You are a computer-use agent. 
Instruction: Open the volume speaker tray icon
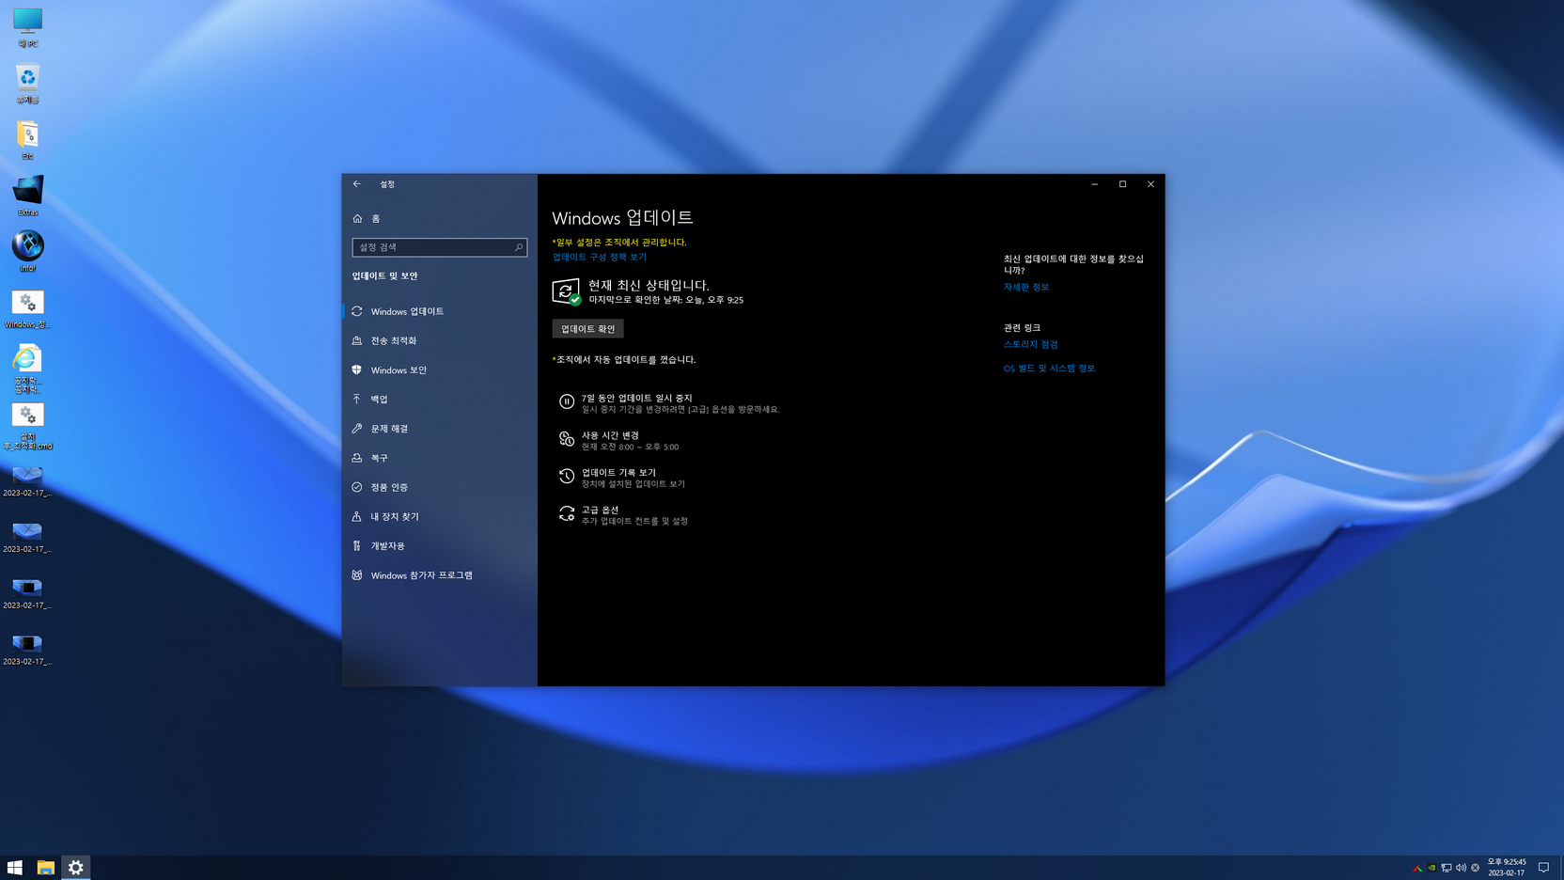pos(1461,868)
